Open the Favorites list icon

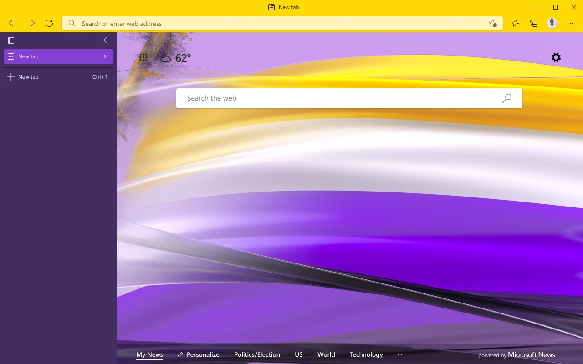[x=516, y=23]
